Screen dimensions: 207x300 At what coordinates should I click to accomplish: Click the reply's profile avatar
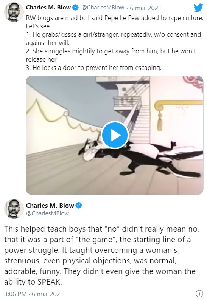click(14, 209)
